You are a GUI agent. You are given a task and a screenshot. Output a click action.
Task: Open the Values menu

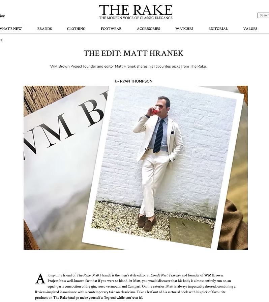[250, 29]
